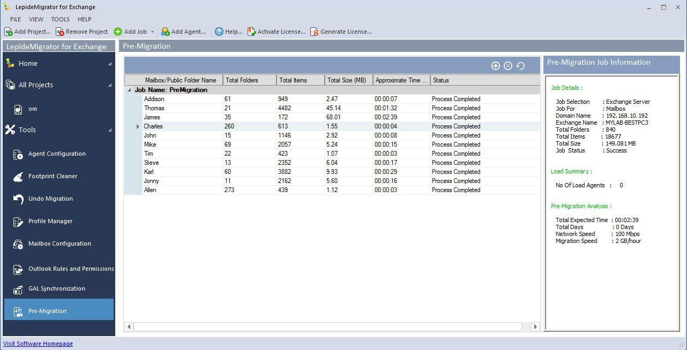Click the 45.14 size cell
Viewport: 687px width, 350px height.
click(349, 108)
